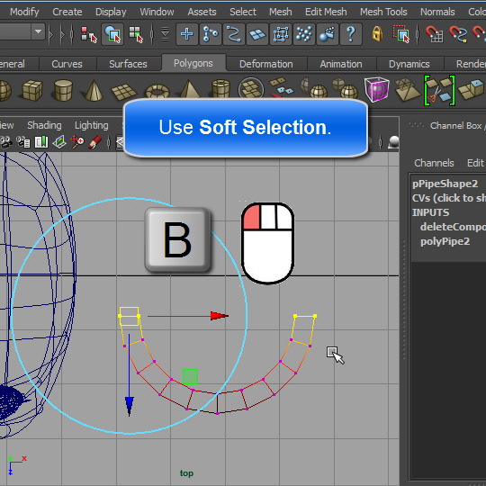Screen dimensions: 486x486
Task: Toggle the joints selection mask icon
Action: pos(211,34)
